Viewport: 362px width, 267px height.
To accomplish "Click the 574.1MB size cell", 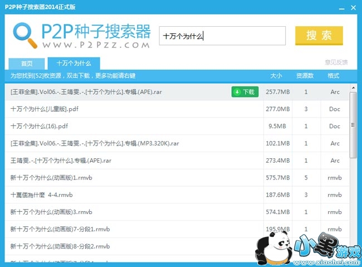I will [278, 212].
